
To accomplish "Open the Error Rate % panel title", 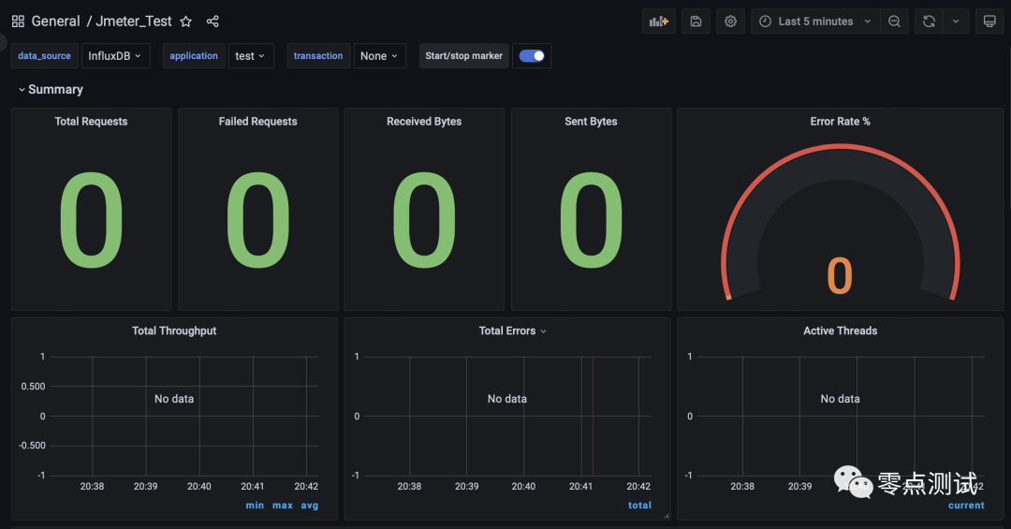I will tap(840, 122).
